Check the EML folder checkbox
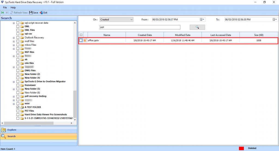 (18, 26)
